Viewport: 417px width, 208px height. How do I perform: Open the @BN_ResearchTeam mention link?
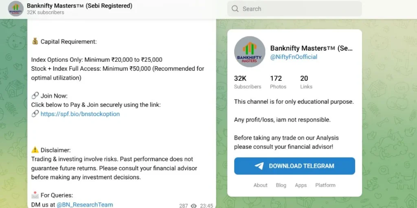tap(85, 204)
